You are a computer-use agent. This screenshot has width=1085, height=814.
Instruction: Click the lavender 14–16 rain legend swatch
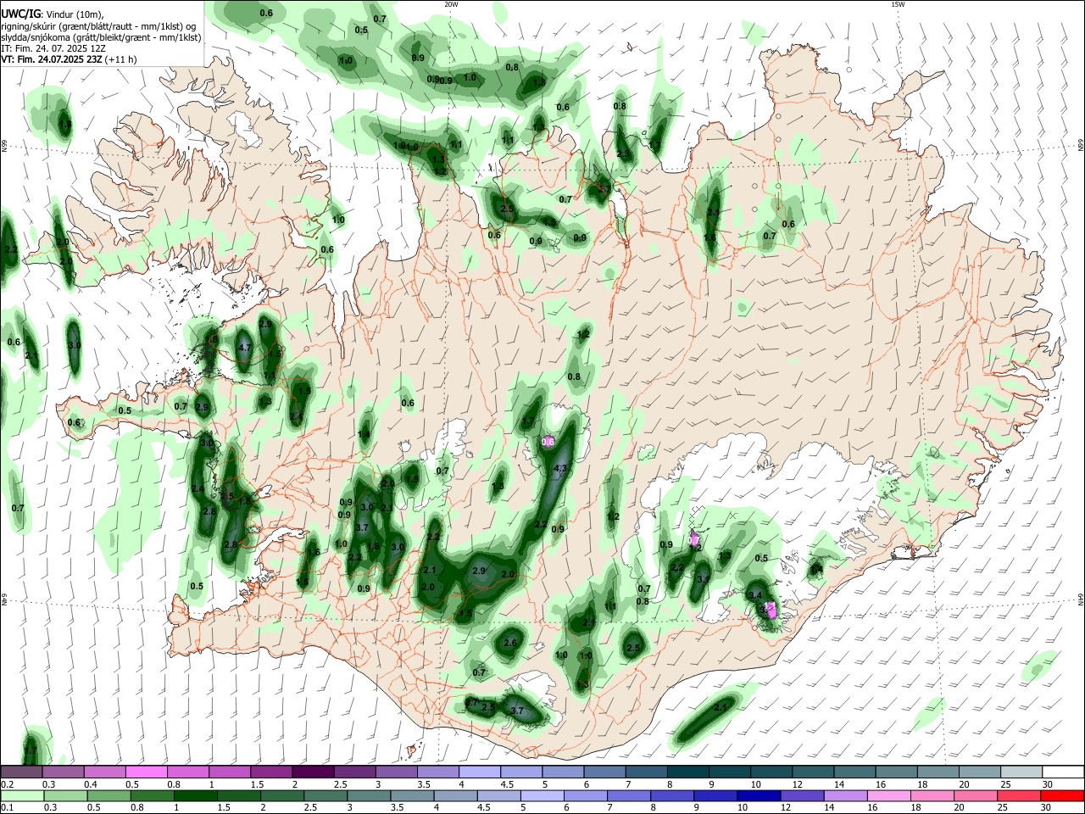click(845, 795)
